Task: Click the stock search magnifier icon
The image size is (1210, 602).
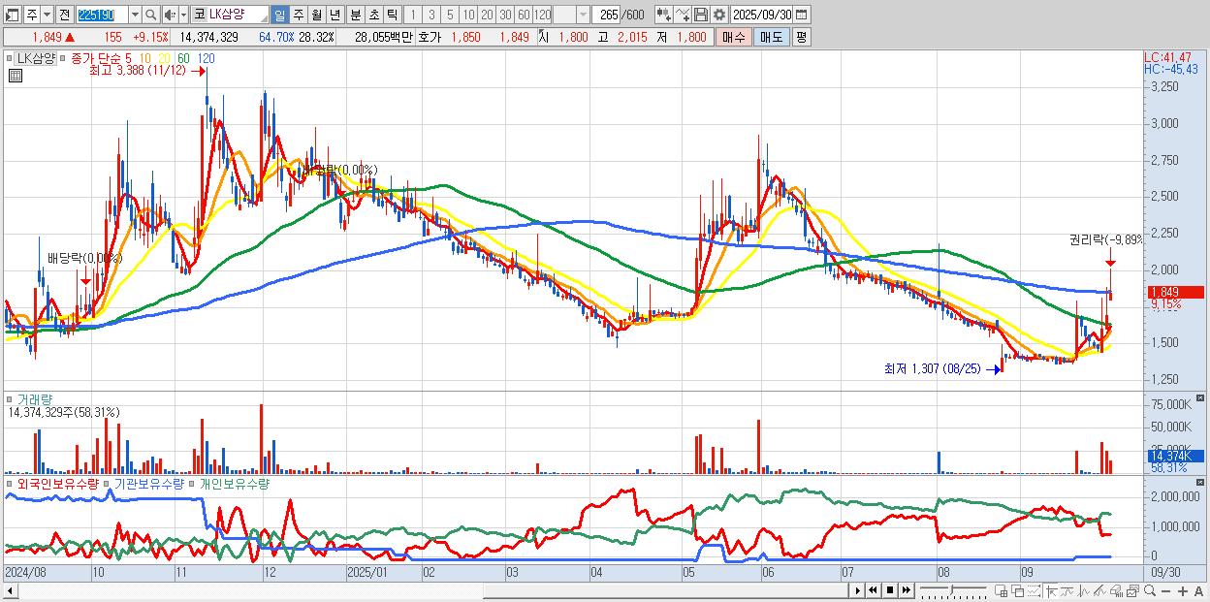Action: coord(151,15)
